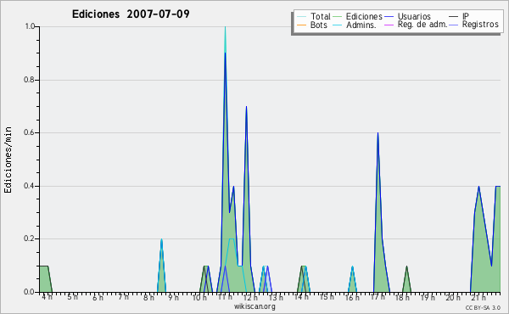Click the '15 h' x-axis label

coord(327,297)
